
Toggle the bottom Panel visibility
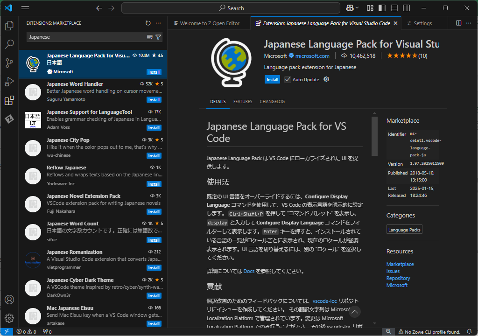(x=394, y=7)
